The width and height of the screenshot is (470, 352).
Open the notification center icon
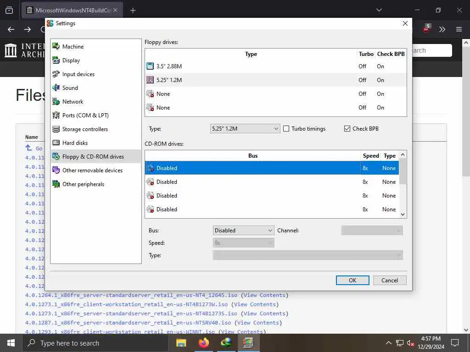click(x=455, y=343)
